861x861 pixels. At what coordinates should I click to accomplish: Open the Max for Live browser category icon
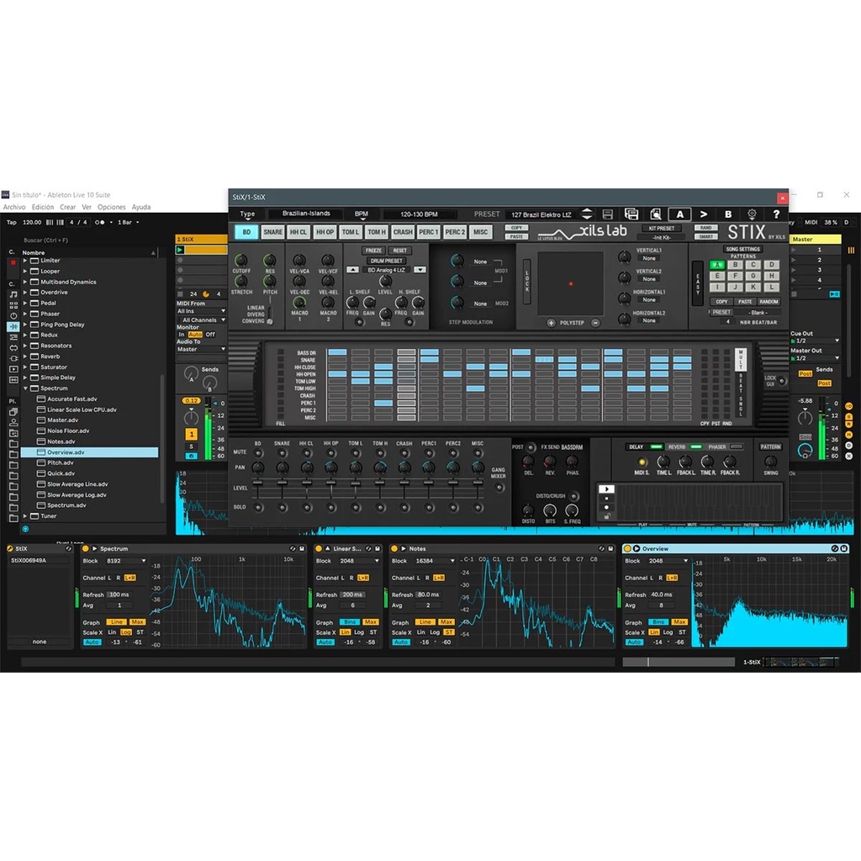(x=13, y=347)
